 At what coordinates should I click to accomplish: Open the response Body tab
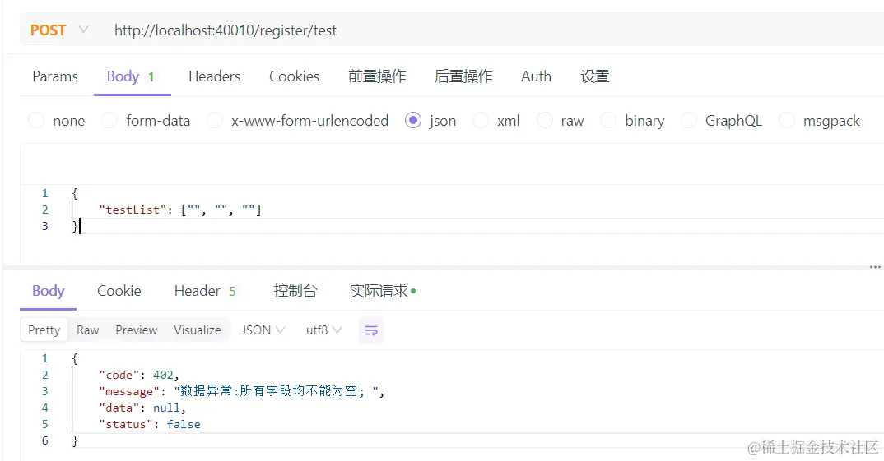48,291
